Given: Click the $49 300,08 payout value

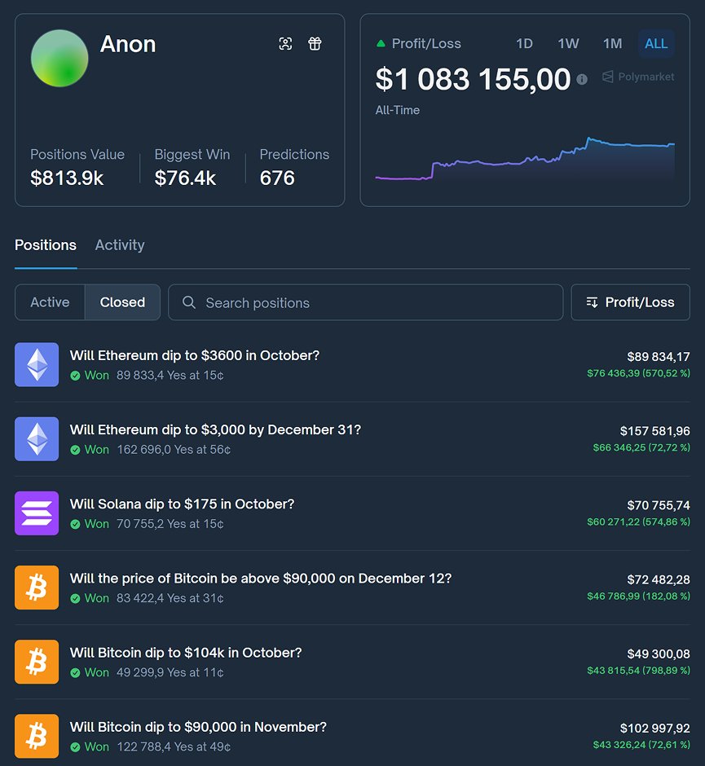Looking at the screenshot, I should pyautogui.click(x=659, y=654).
